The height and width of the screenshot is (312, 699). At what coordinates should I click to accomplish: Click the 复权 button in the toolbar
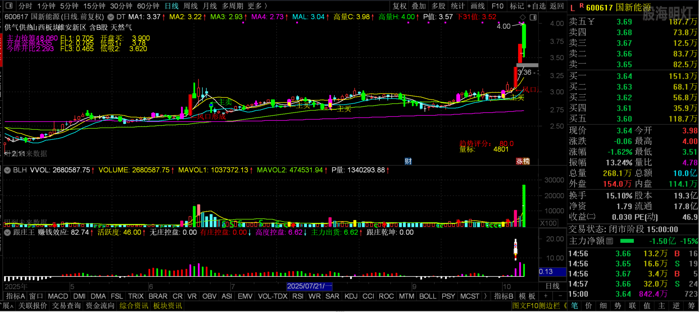click(399, 6)
